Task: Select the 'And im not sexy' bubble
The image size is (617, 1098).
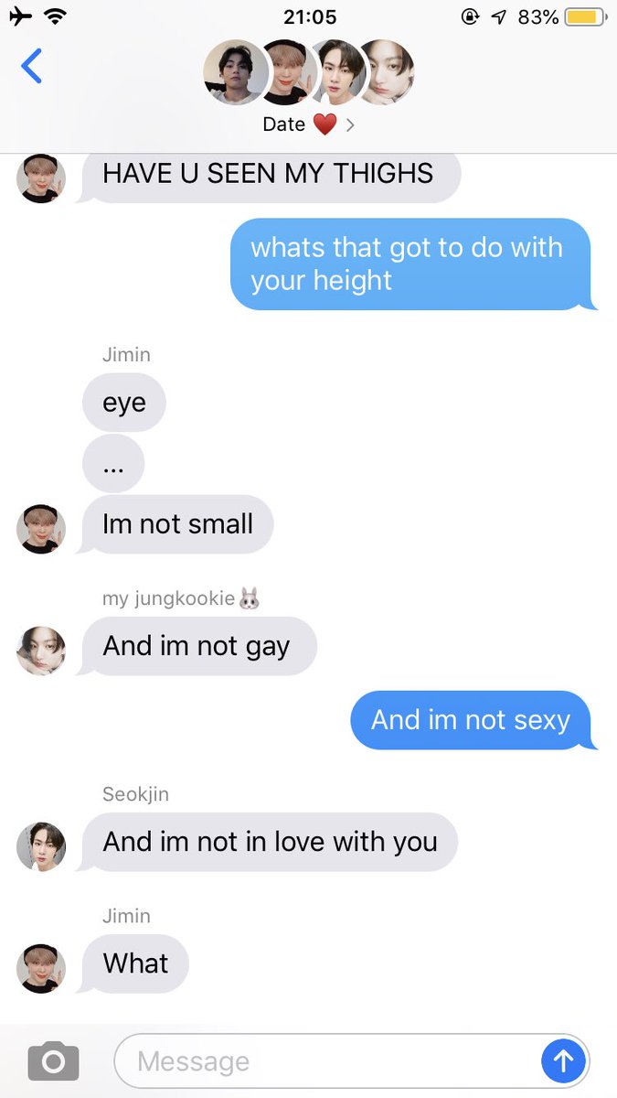Action: pos(472,720)
